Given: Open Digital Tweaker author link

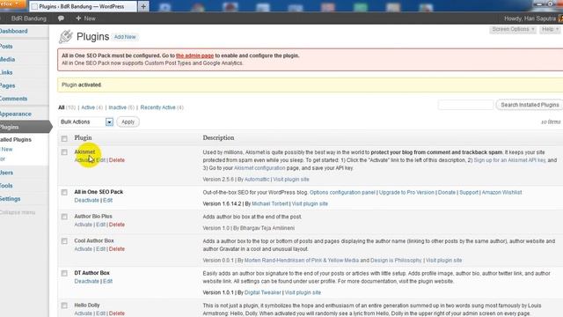Looking at the screenshot, I should coord(263,292).
